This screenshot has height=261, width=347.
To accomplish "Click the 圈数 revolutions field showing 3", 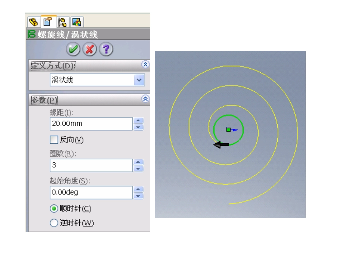I will (x=91, y=165).
